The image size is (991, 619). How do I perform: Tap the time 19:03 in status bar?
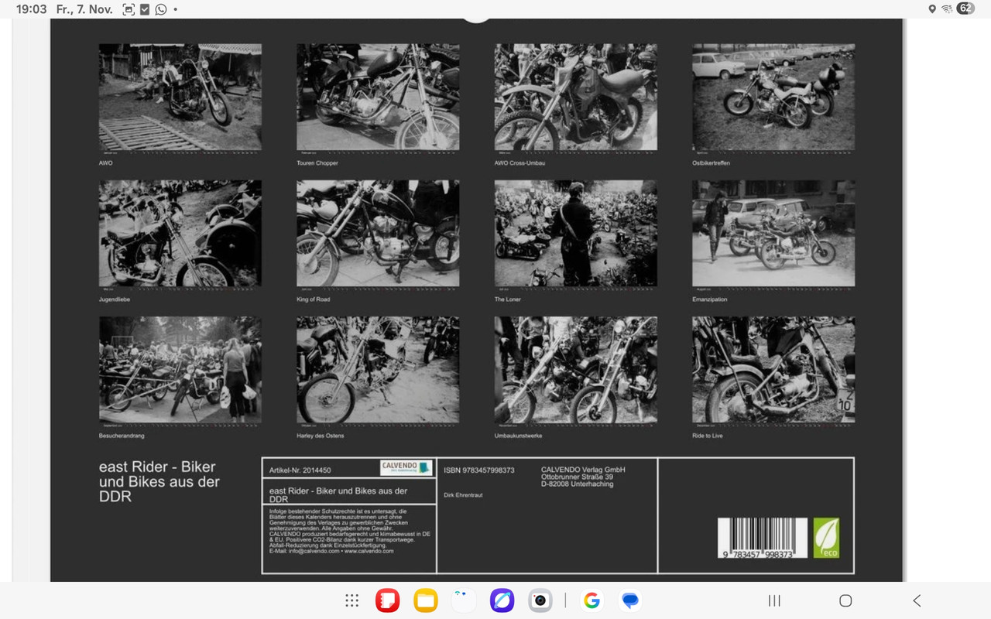tap(32, 9)
